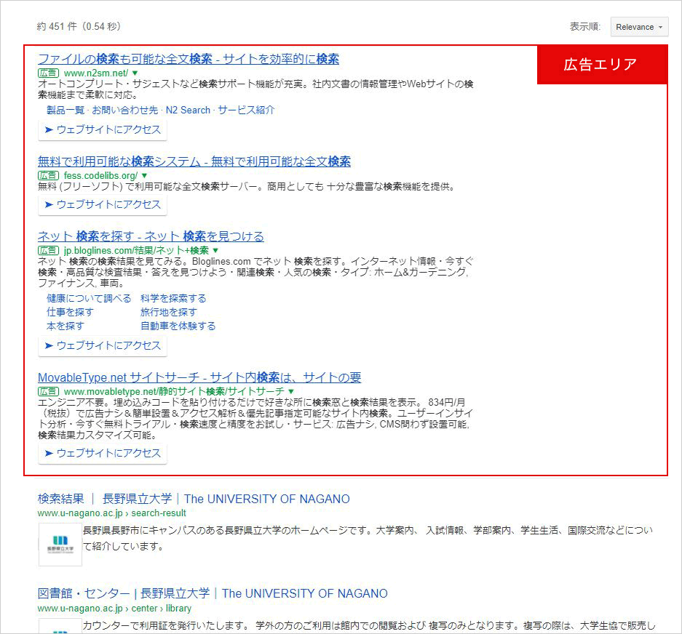Open the お問い合わせ先 sitelink
Screen dimensions: 682x634
pos(125,111)
